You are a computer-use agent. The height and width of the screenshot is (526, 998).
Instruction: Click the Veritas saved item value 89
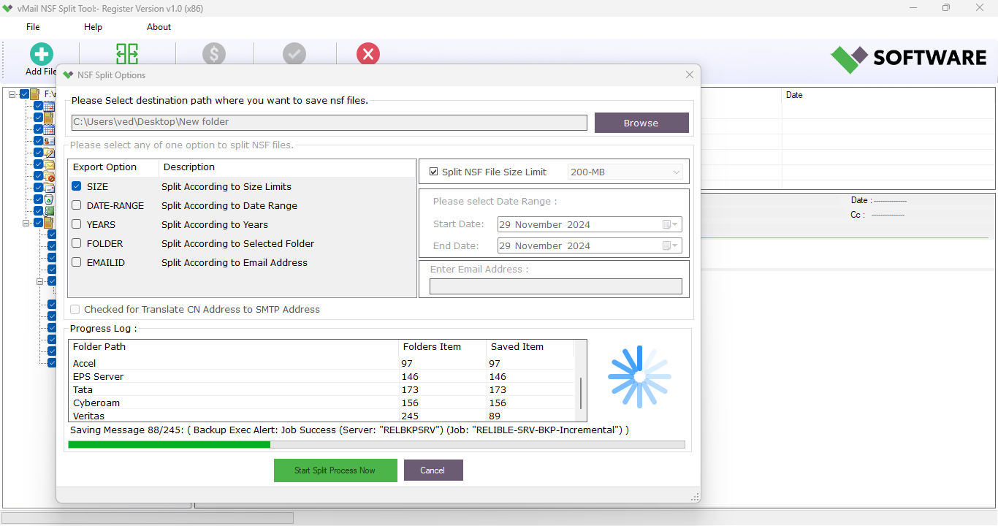[x=495, y=416]
